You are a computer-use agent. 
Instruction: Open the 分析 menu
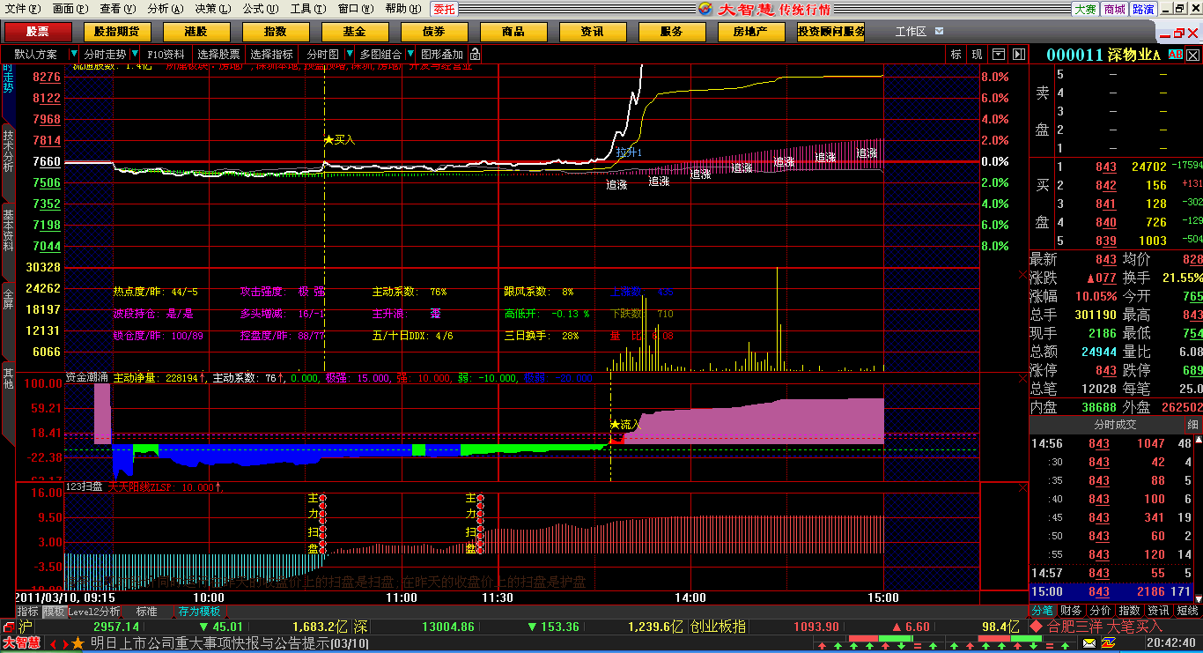[165, 9]
